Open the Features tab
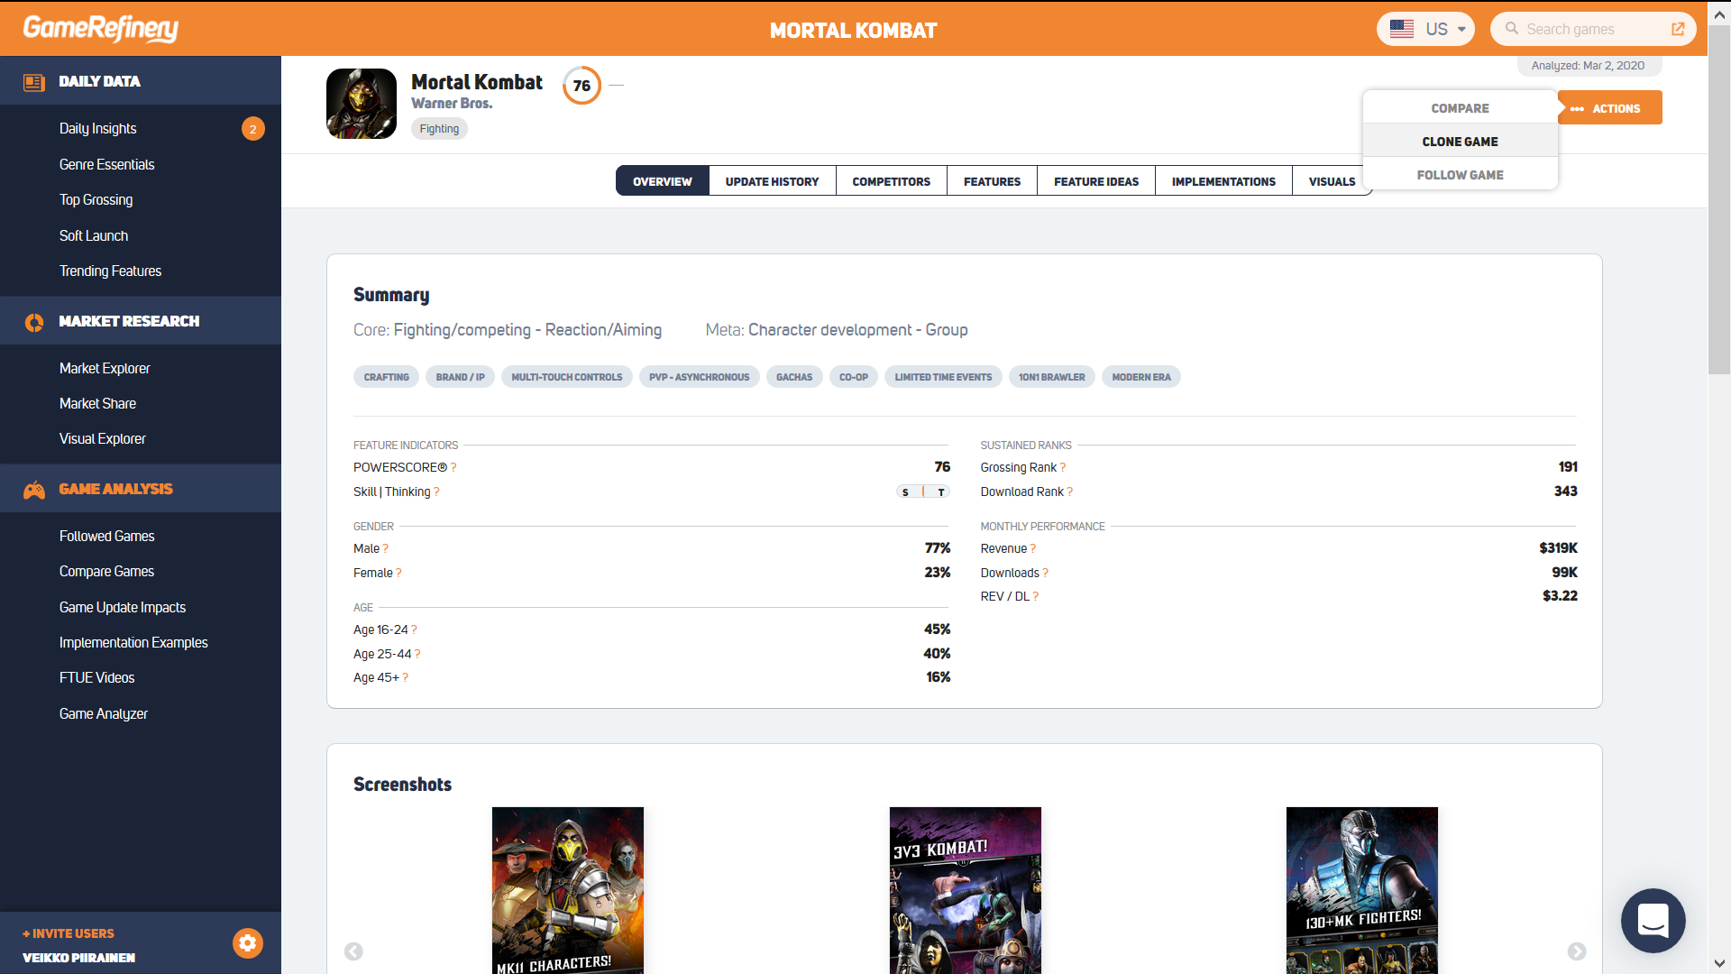 point(993,181)
